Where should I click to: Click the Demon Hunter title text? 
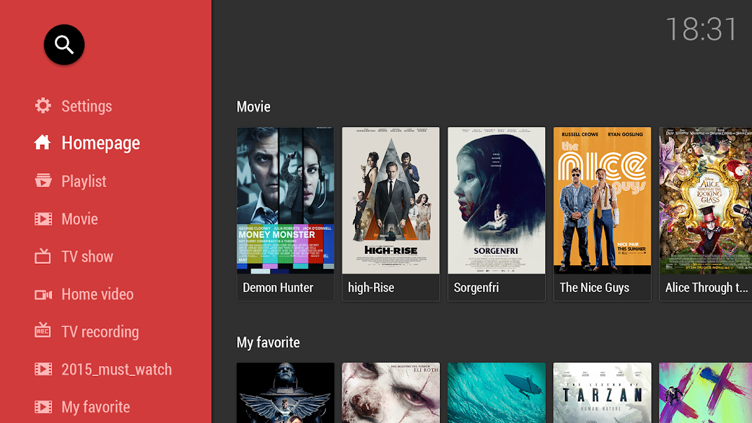278,288
